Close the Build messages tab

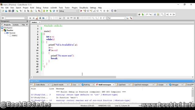113,85
